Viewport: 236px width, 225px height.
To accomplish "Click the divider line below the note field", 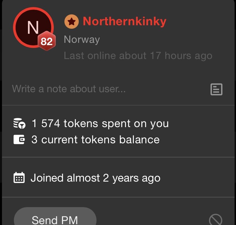I will click(119, 105).
